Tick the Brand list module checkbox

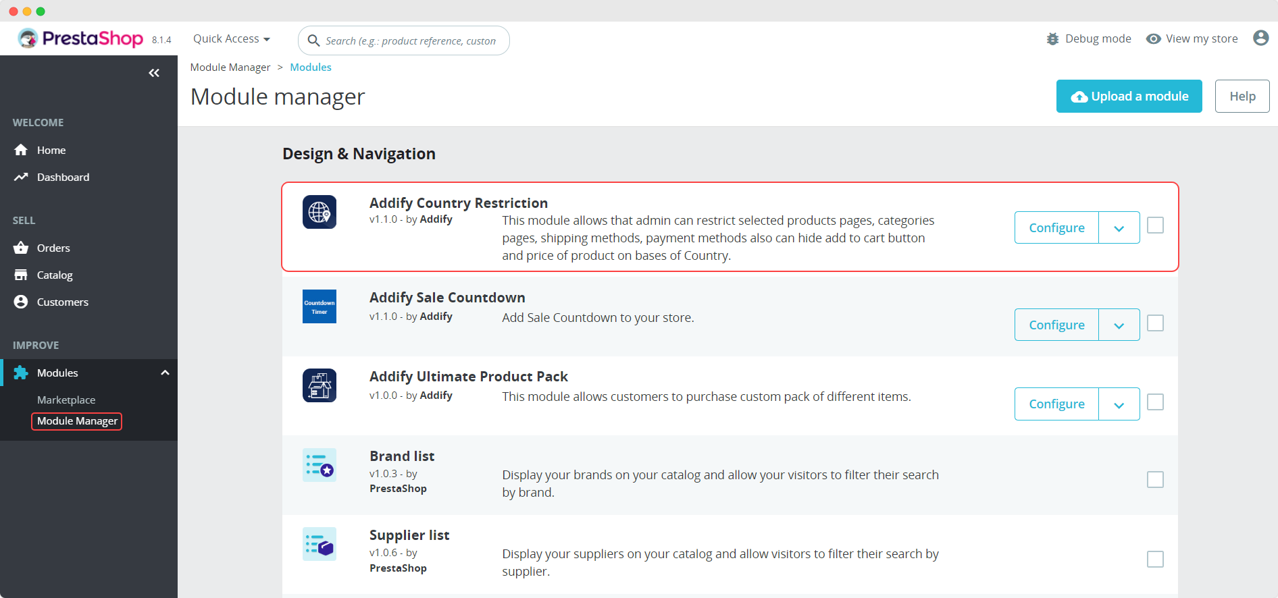click(x=1155, y=480)
